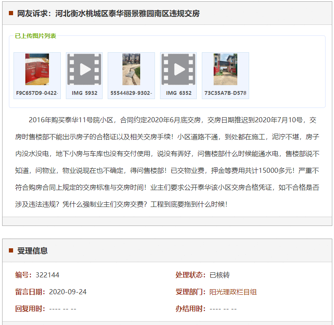Image resolution: width=334 pixels, height=325 pixels.
Task: Click the square bullet beside 网友诉求 heading
Action: click(x=11, y=13)
